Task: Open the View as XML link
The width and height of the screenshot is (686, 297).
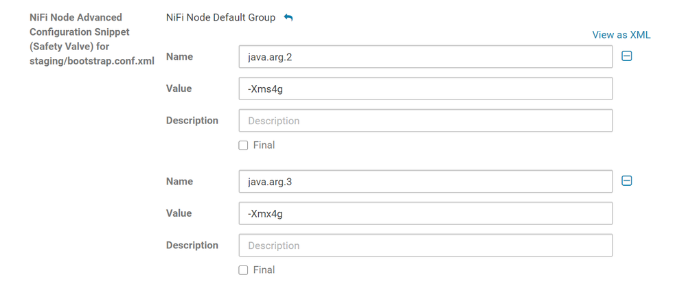Action: click(x=621, y=35)
